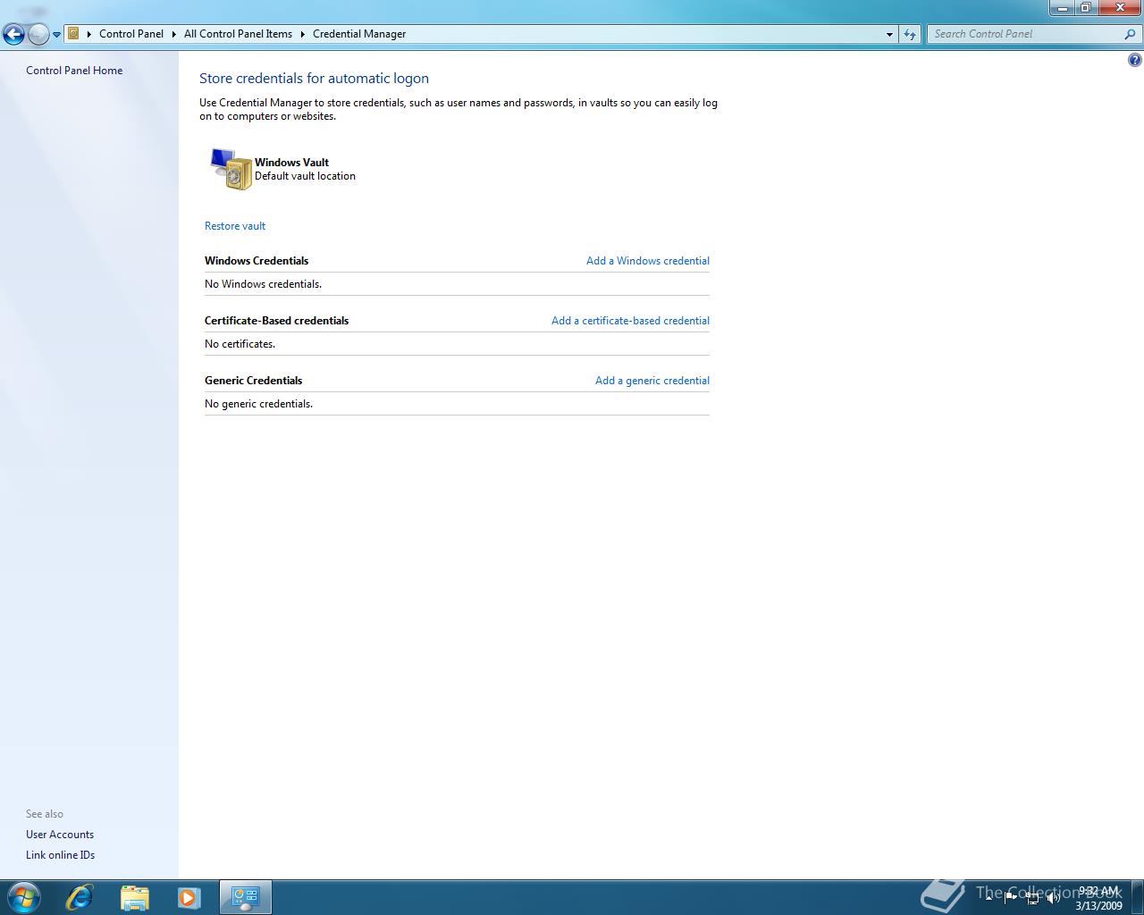Image resolution: width=1144 pixels, height=915 pixels.
Task: Click Add a generic credential
Action: pos(652,381)
